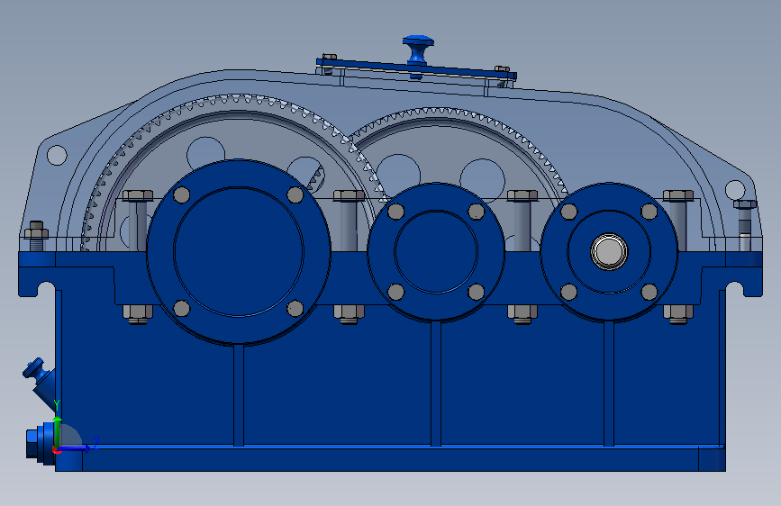The image size is (781, 506).
Task: Select the bottom-left bolt on the middle end cap
Action: (395, 292)
